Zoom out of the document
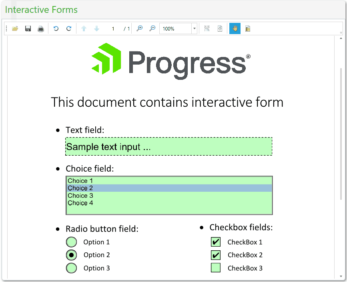 (x=152, y=28)
